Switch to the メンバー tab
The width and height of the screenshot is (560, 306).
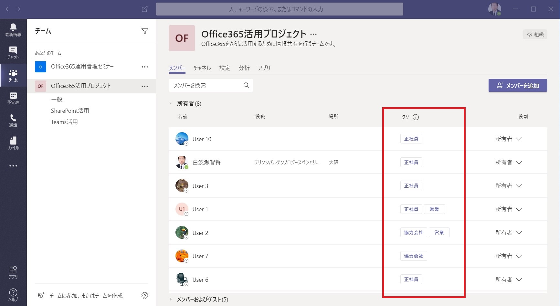[x=177, y=68]
